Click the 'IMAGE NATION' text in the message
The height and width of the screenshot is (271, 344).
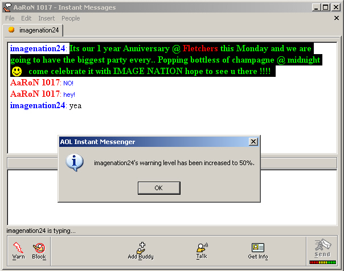[148, 71]
